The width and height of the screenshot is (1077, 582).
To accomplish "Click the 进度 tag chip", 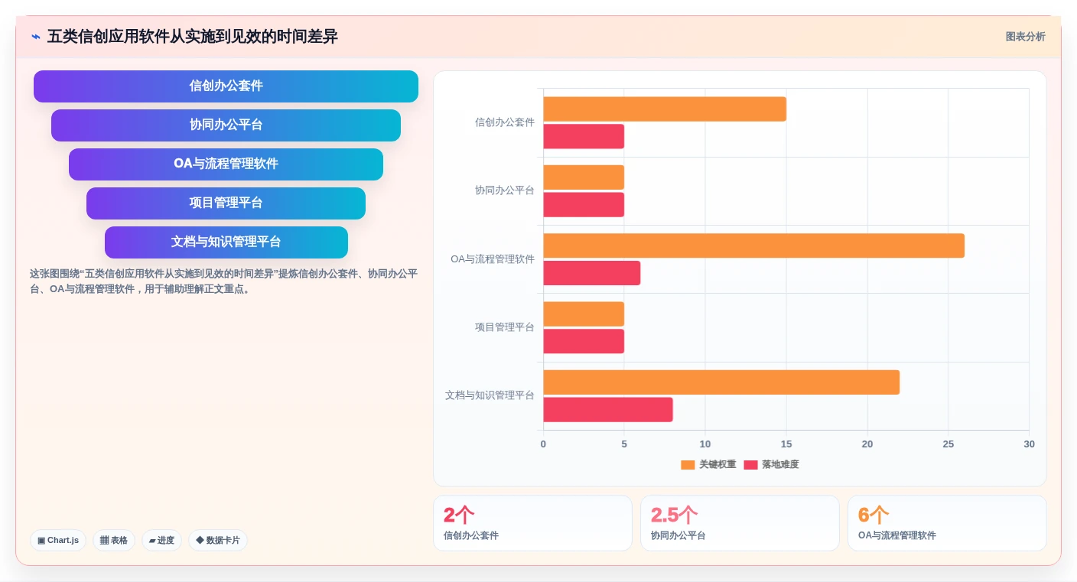I will click(x=161, y=540).
